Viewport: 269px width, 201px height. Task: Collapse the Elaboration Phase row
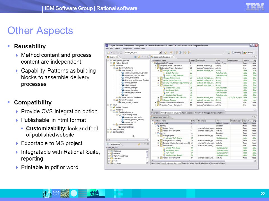156,68
